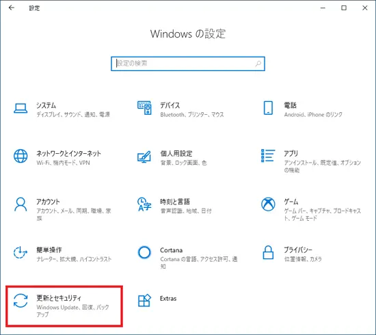The image size is (376, 335).
Task: Maximize the 設定 window
Action: click(344, 8)
